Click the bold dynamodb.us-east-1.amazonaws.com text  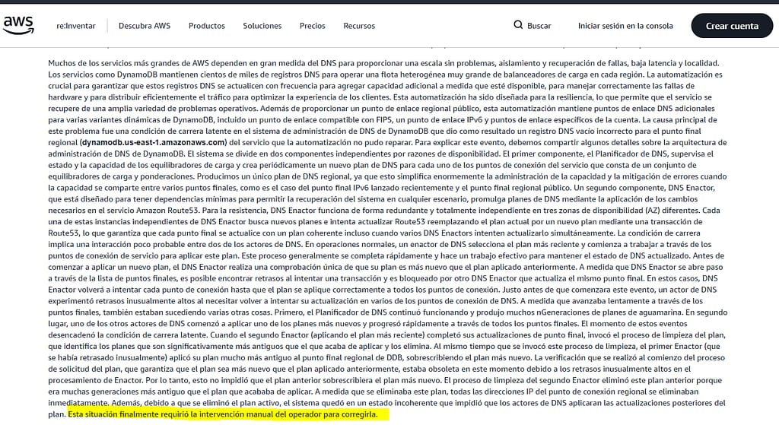pos(154,142)
